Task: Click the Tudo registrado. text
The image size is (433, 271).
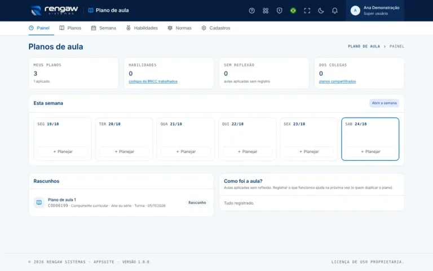Action: click(239, 203)
